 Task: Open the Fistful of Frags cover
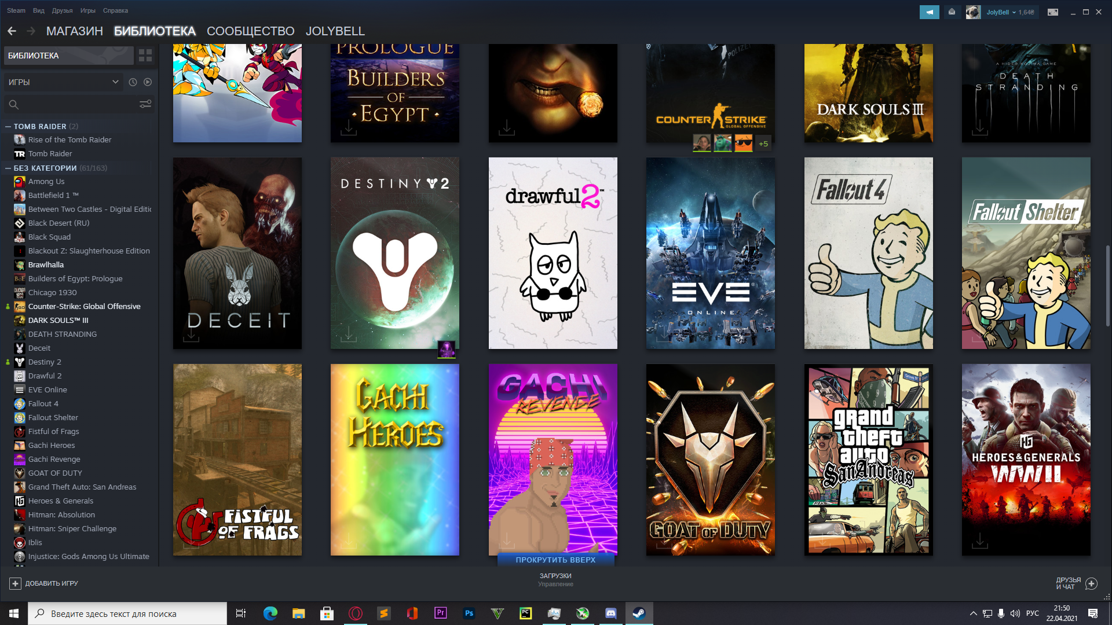[237, 459]
